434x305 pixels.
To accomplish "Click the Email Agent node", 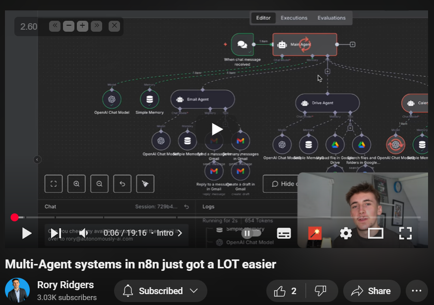I will pyautogui.click(x=202, y=99).
